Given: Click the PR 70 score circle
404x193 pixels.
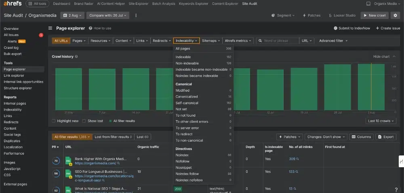Looking at the screenshot, I should [56, 161].
